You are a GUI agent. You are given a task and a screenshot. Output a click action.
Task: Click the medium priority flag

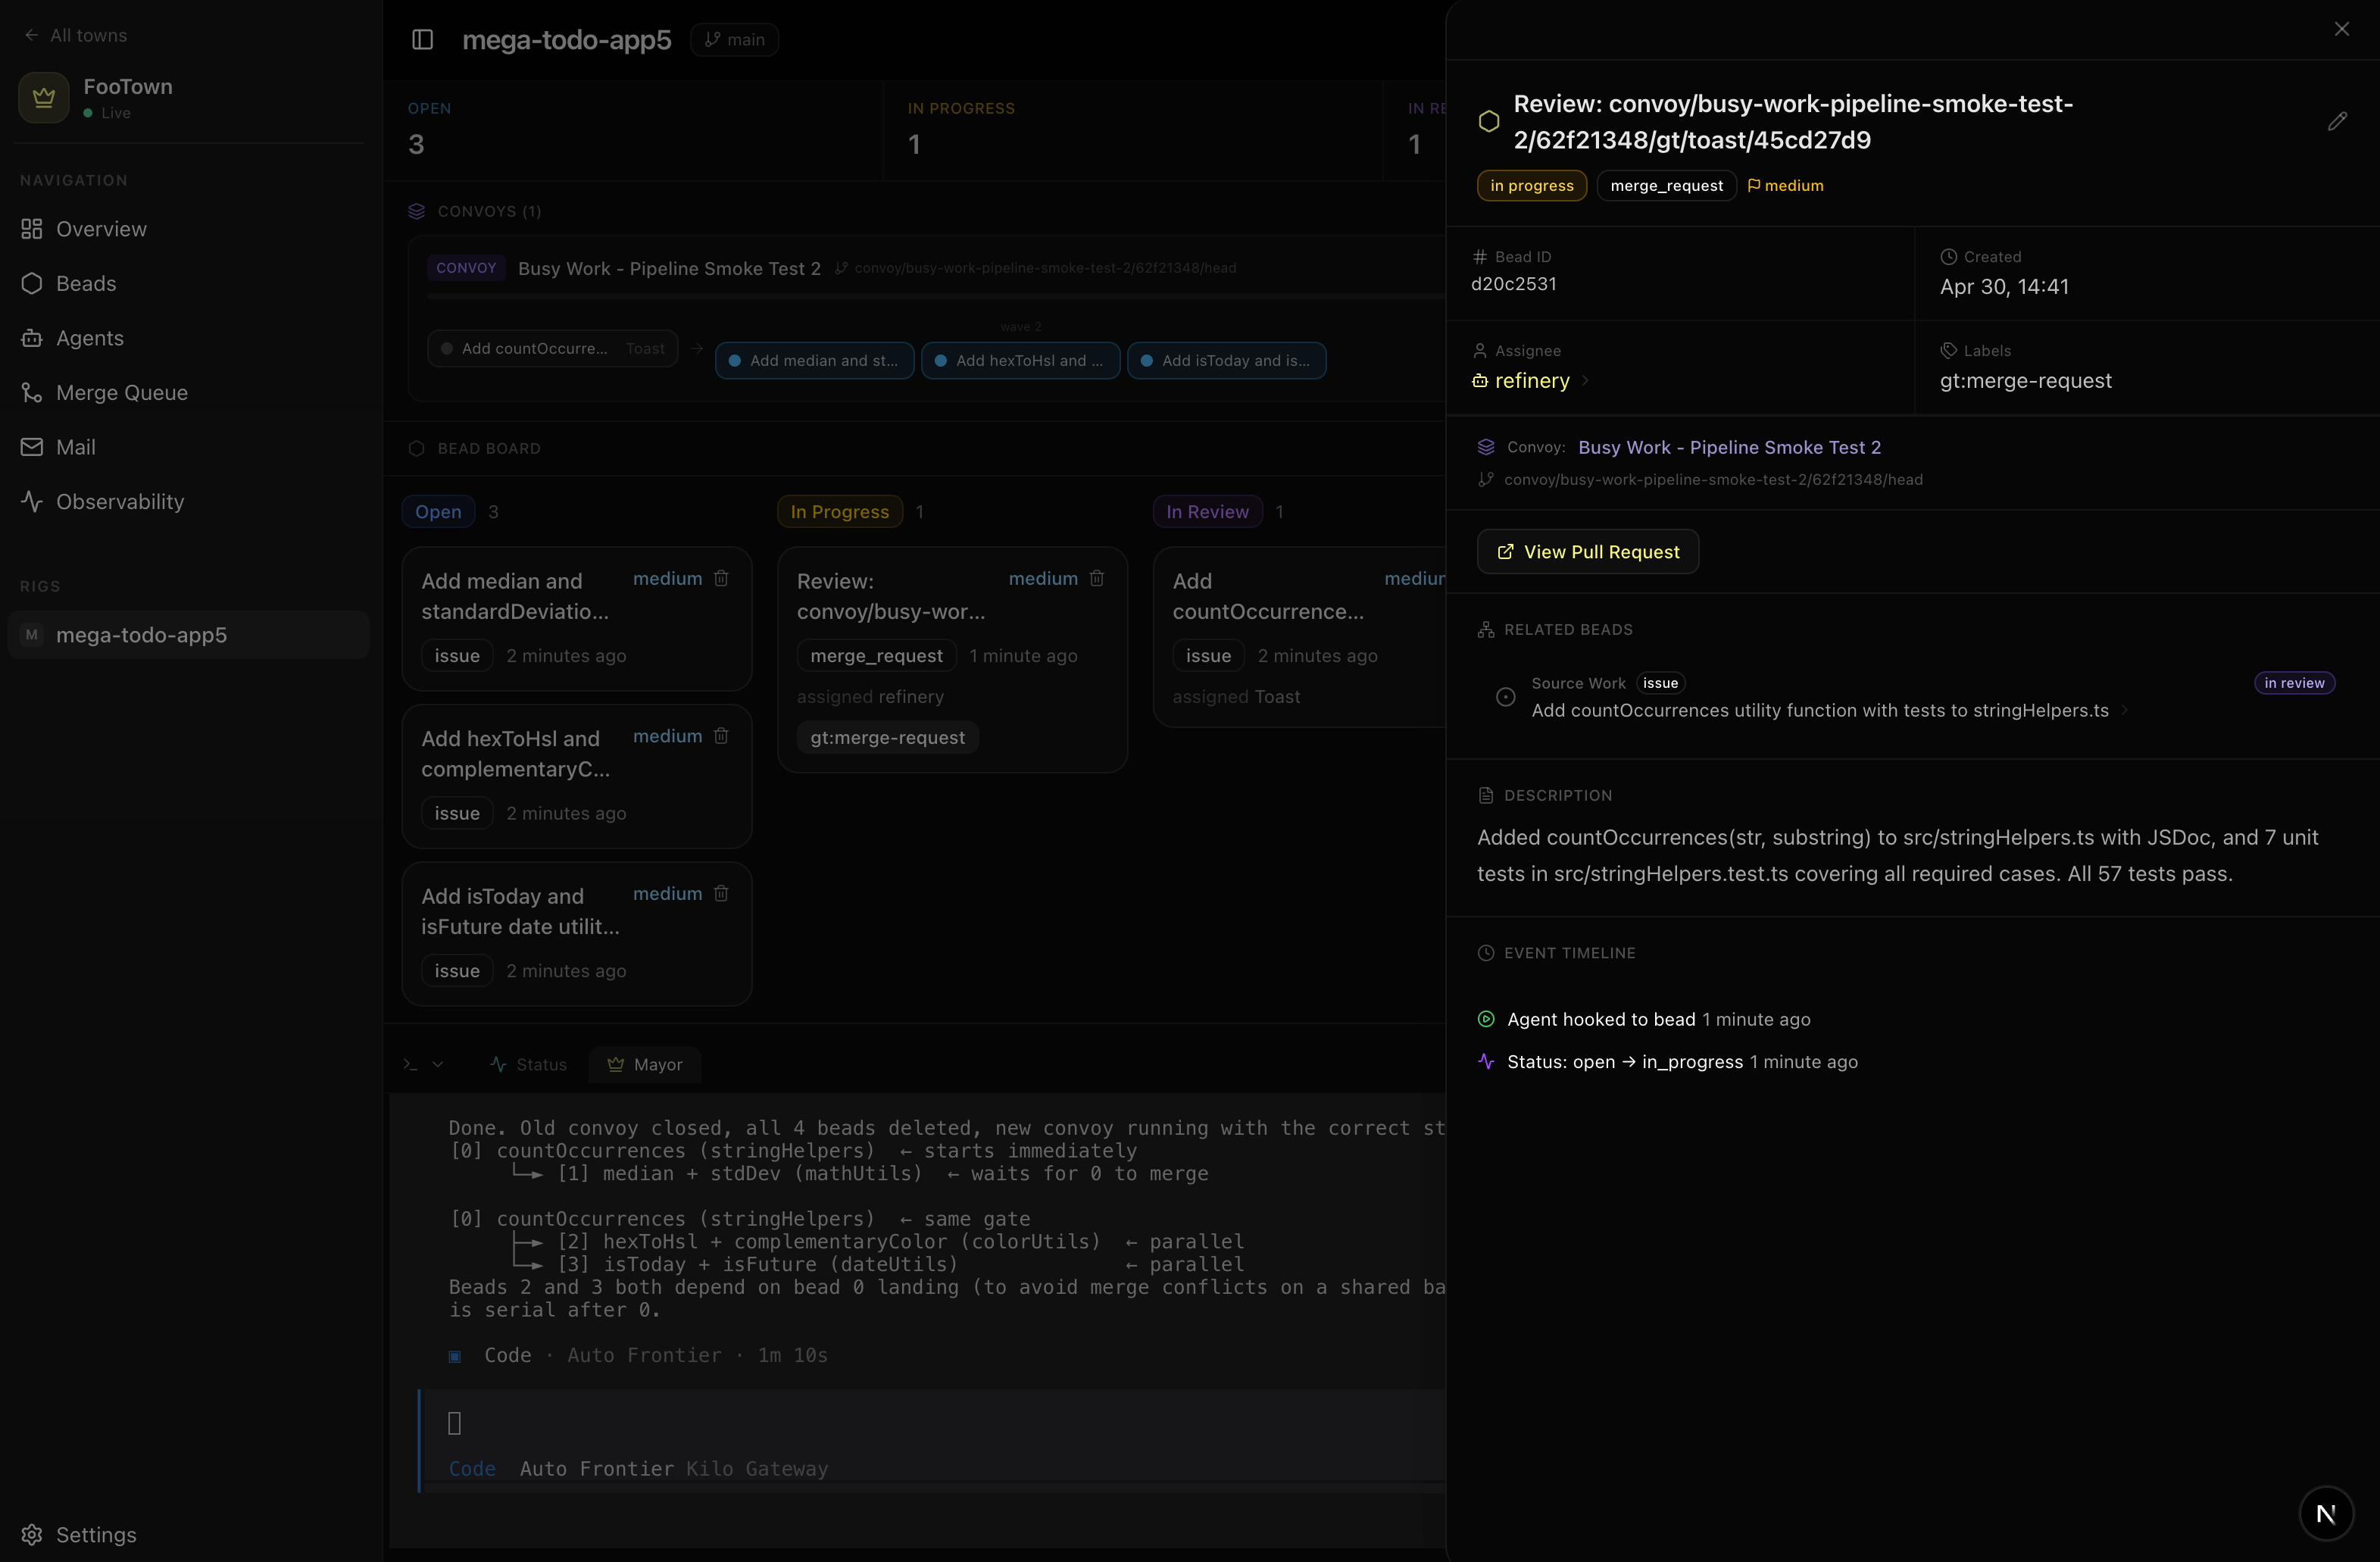click(1785, 186)
